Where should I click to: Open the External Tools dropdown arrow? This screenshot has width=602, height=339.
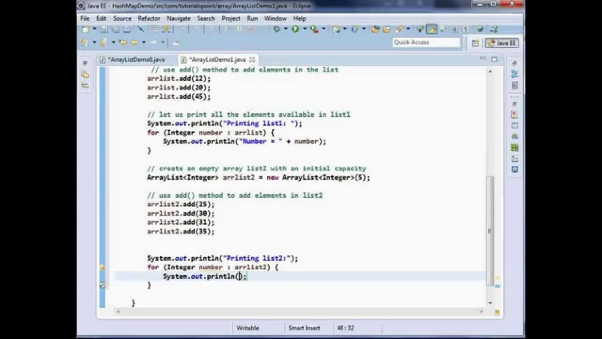tap(325, 29)
